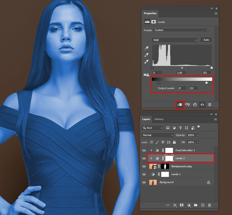Hide the Levels 2 layer
Viewport: 232px width, 215px height.
click(144, 158)
